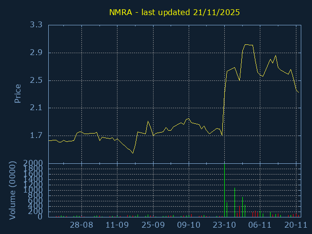Click the price line's lowest dip in September

pos(133,153)
